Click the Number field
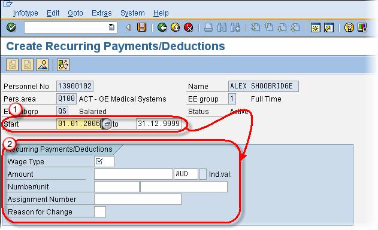 [x=117, y=187]
